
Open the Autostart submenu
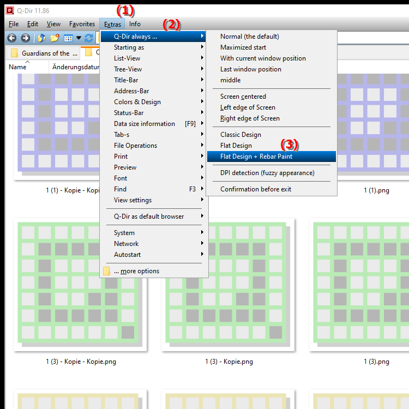(153, 255)
